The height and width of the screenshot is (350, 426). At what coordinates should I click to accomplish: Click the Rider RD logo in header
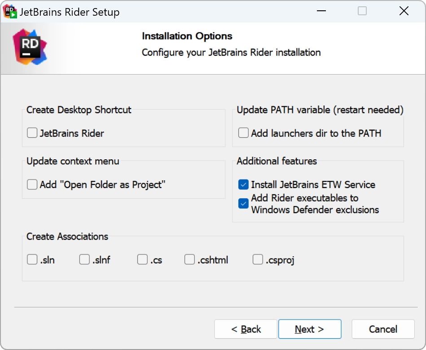(30, 47)
